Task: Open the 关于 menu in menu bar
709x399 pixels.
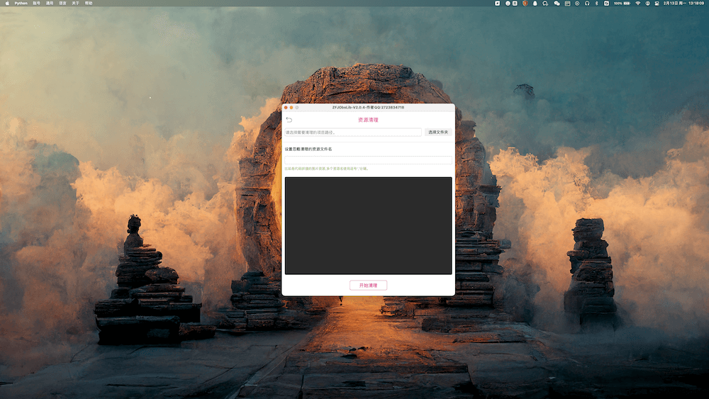Action: click(x=76, y=3)
